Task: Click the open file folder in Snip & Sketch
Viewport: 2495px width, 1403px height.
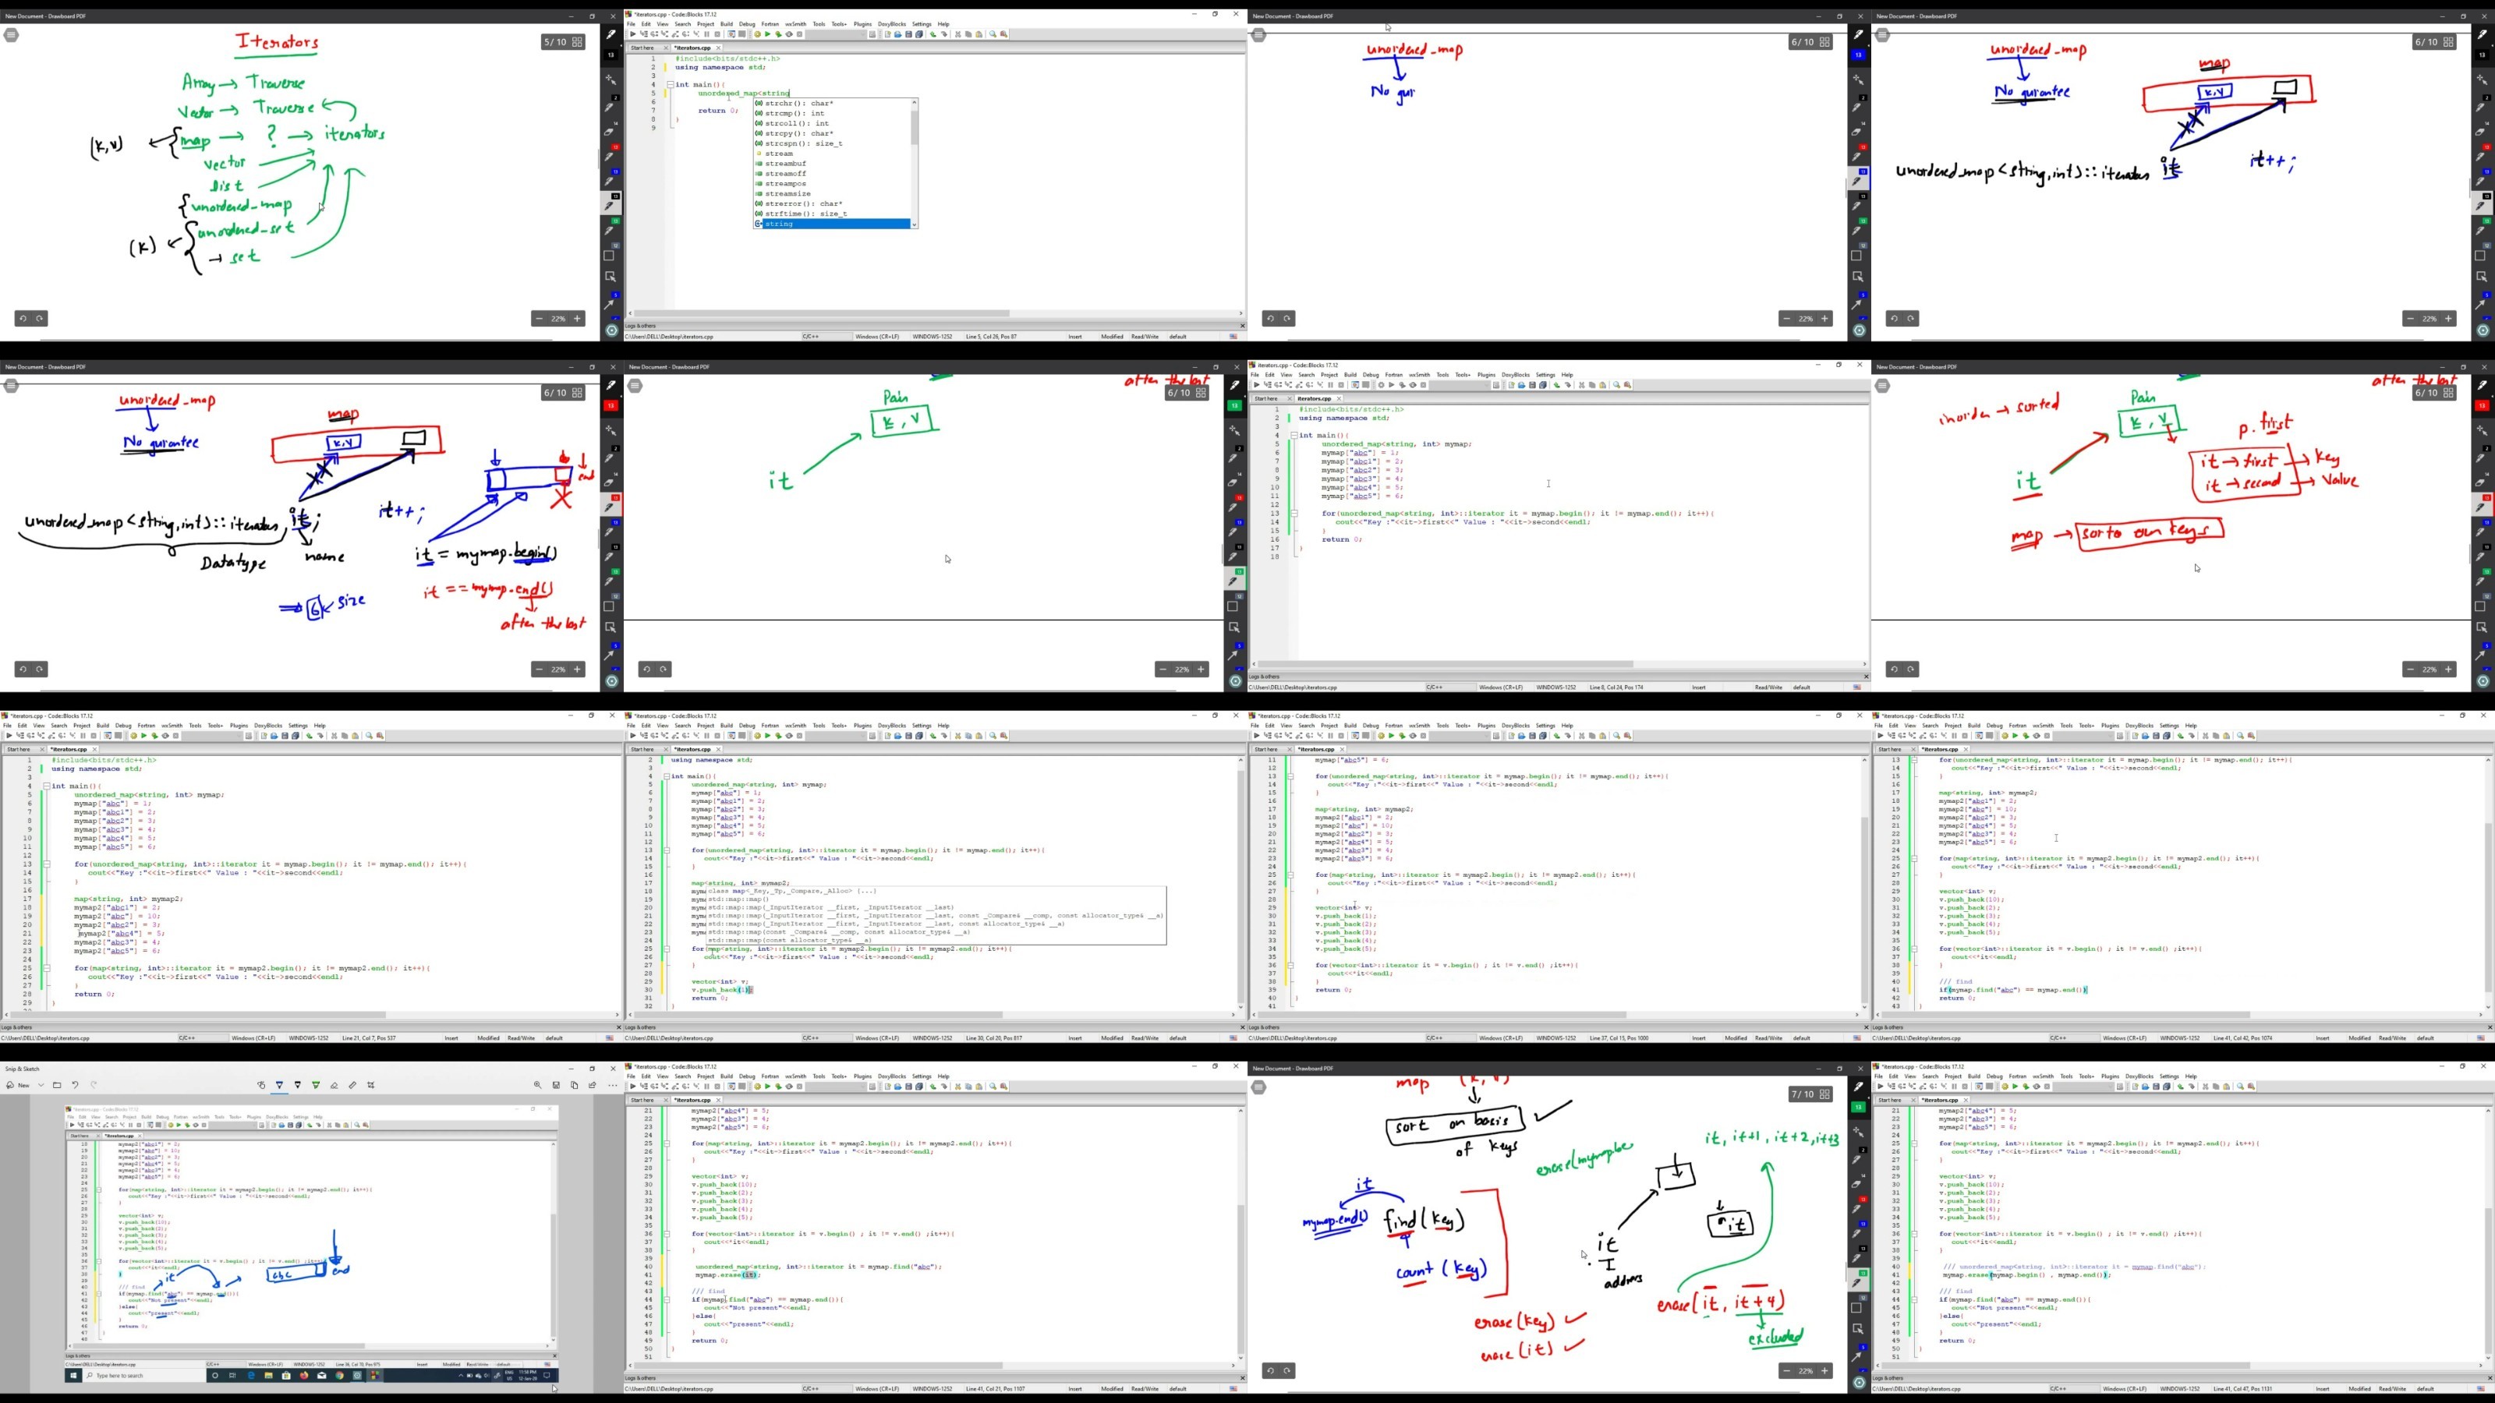Action: pyautogui.click(x=57, y=1086)
